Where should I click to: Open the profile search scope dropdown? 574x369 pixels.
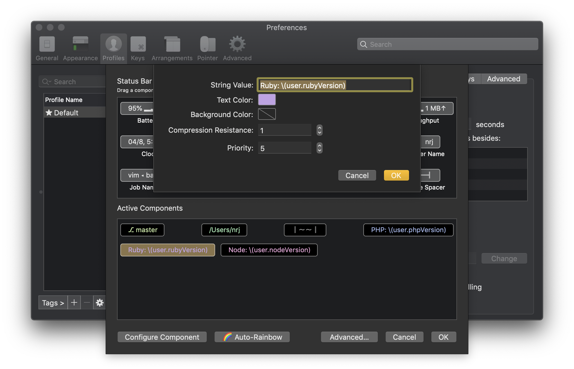point(47,82)
